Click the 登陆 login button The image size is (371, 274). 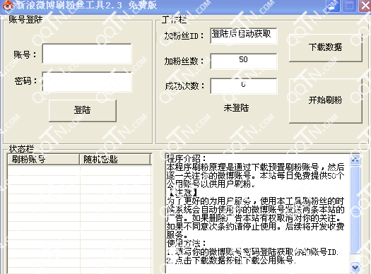[83, 110]
